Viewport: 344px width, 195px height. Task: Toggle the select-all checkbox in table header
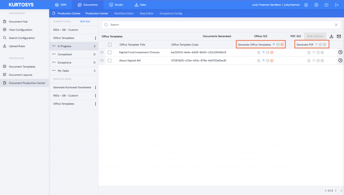[x=110, y=45]
